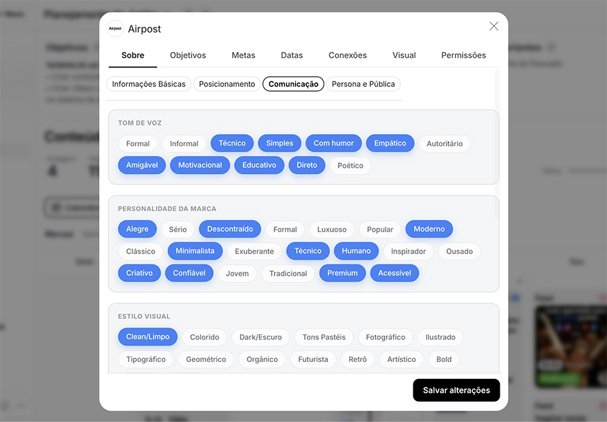
Task: Click the dialog's vertical scrollbar
Action: click(497, 144)
